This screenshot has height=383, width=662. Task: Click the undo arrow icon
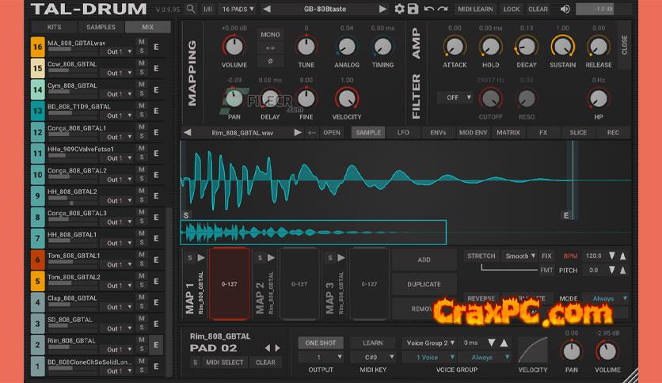coord(428,9)
